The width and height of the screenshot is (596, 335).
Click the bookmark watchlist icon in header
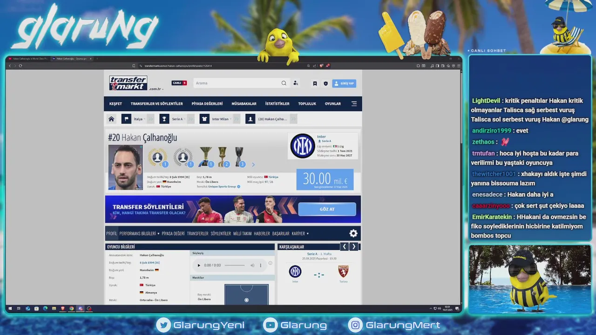[315, 84]
